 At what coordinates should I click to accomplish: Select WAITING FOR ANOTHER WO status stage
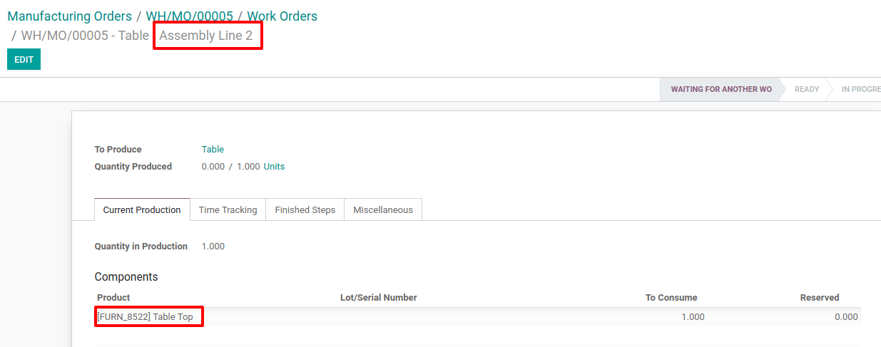pyautogui.click(x=720, y=90)
